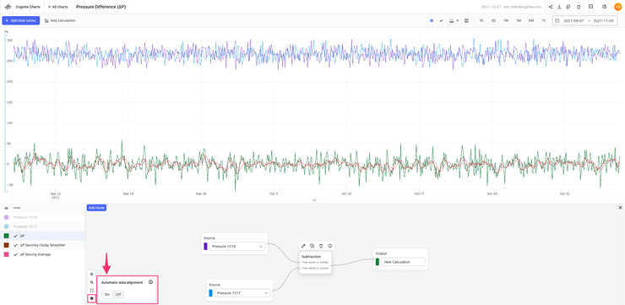This screenshot has height=305, width=625.
Task: Select the Subtraction node
Action: pos(315,263)
